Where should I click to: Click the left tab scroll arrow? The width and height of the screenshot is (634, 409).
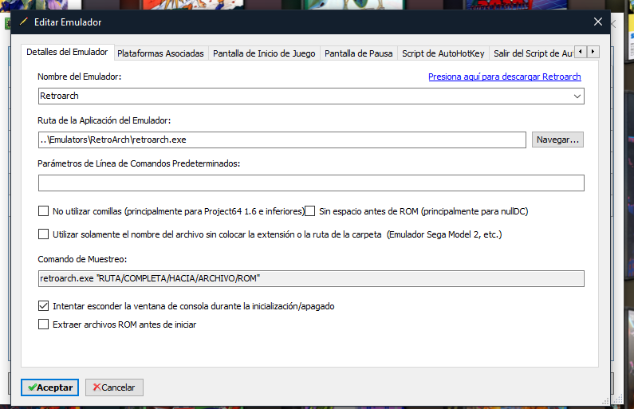click(581, 52)
